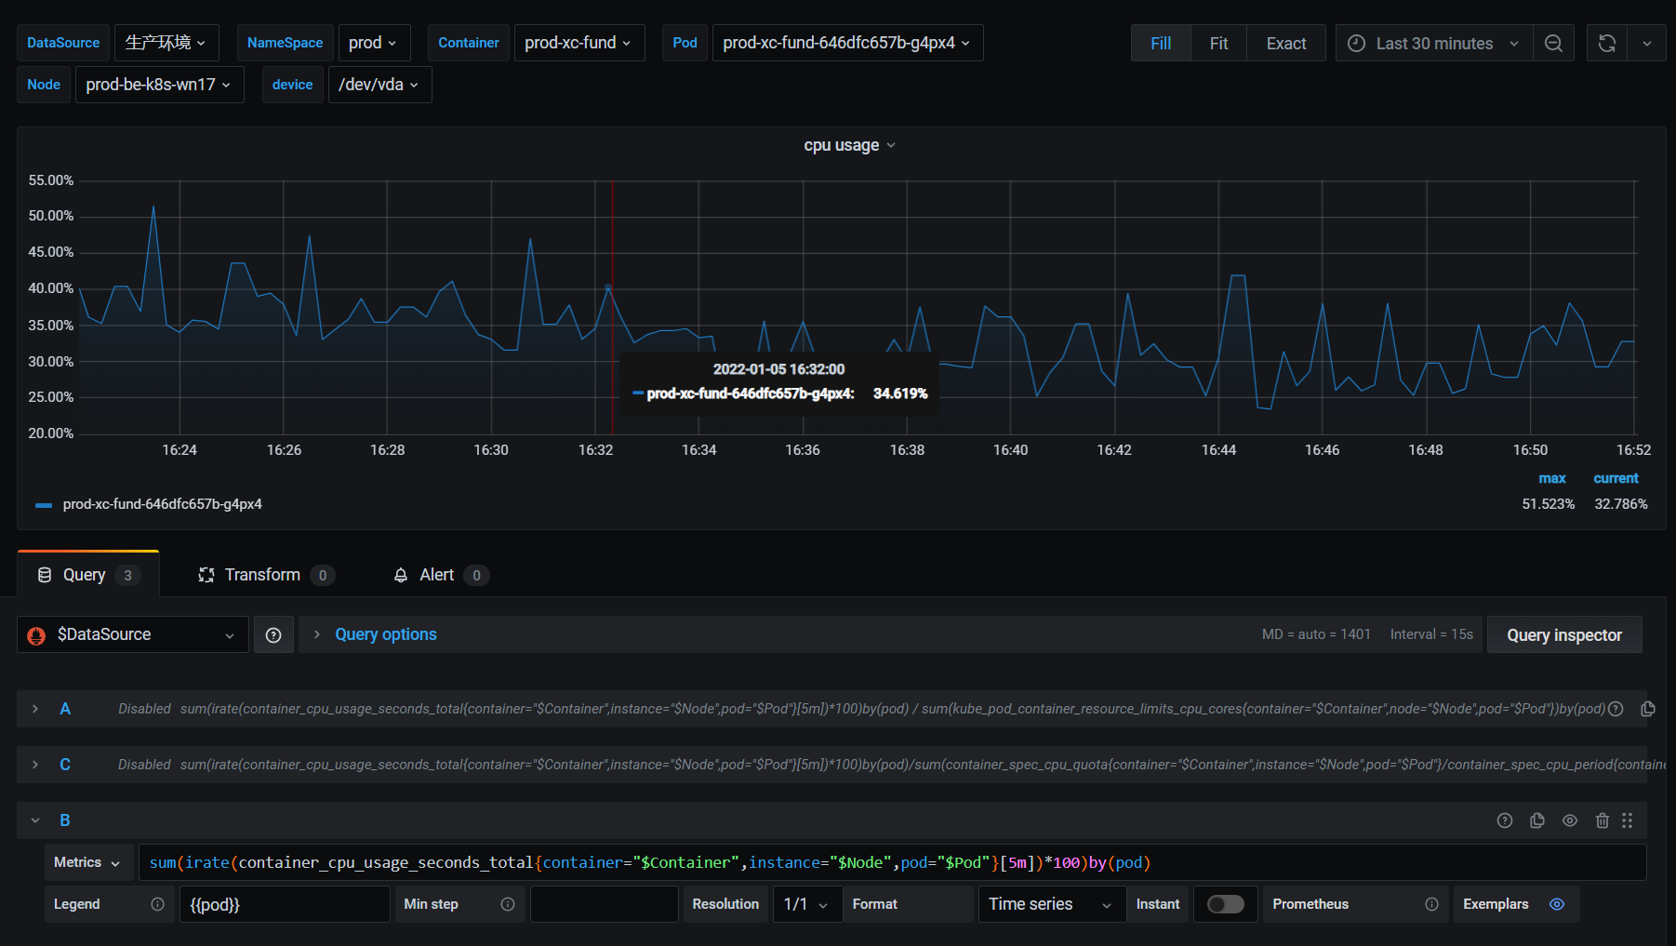
Task: Delete query B using the trash icon
Action: [1602, 820]
